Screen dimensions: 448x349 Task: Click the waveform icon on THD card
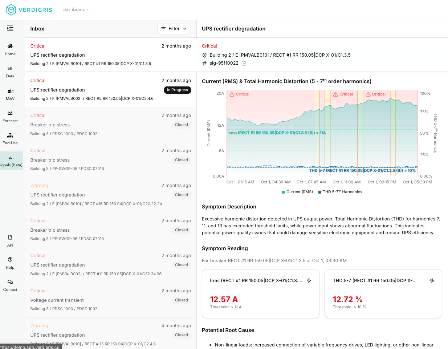(x=432, y=280)
